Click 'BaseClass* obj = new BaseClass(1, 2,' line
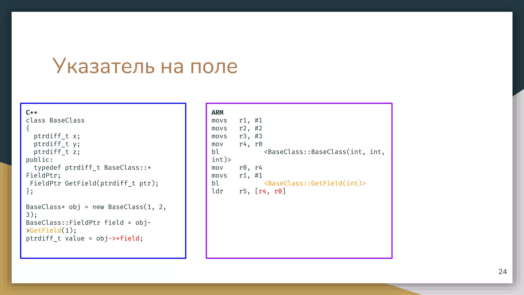 tap(96, 207)
